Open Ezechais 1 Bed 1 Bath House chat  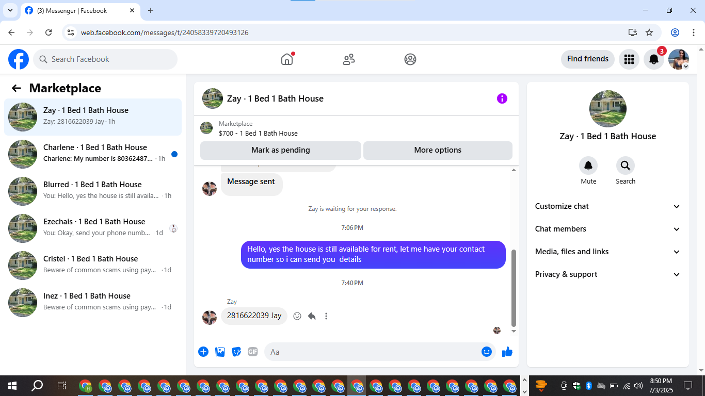tap(93, 228)
